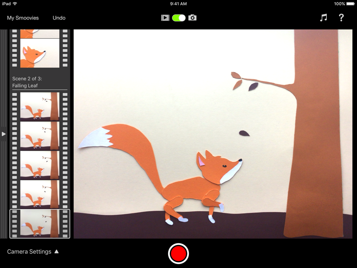357x268 pixels.
Task: Open My Smoovies
Action: pyautogui.click(x=23, y=17)
